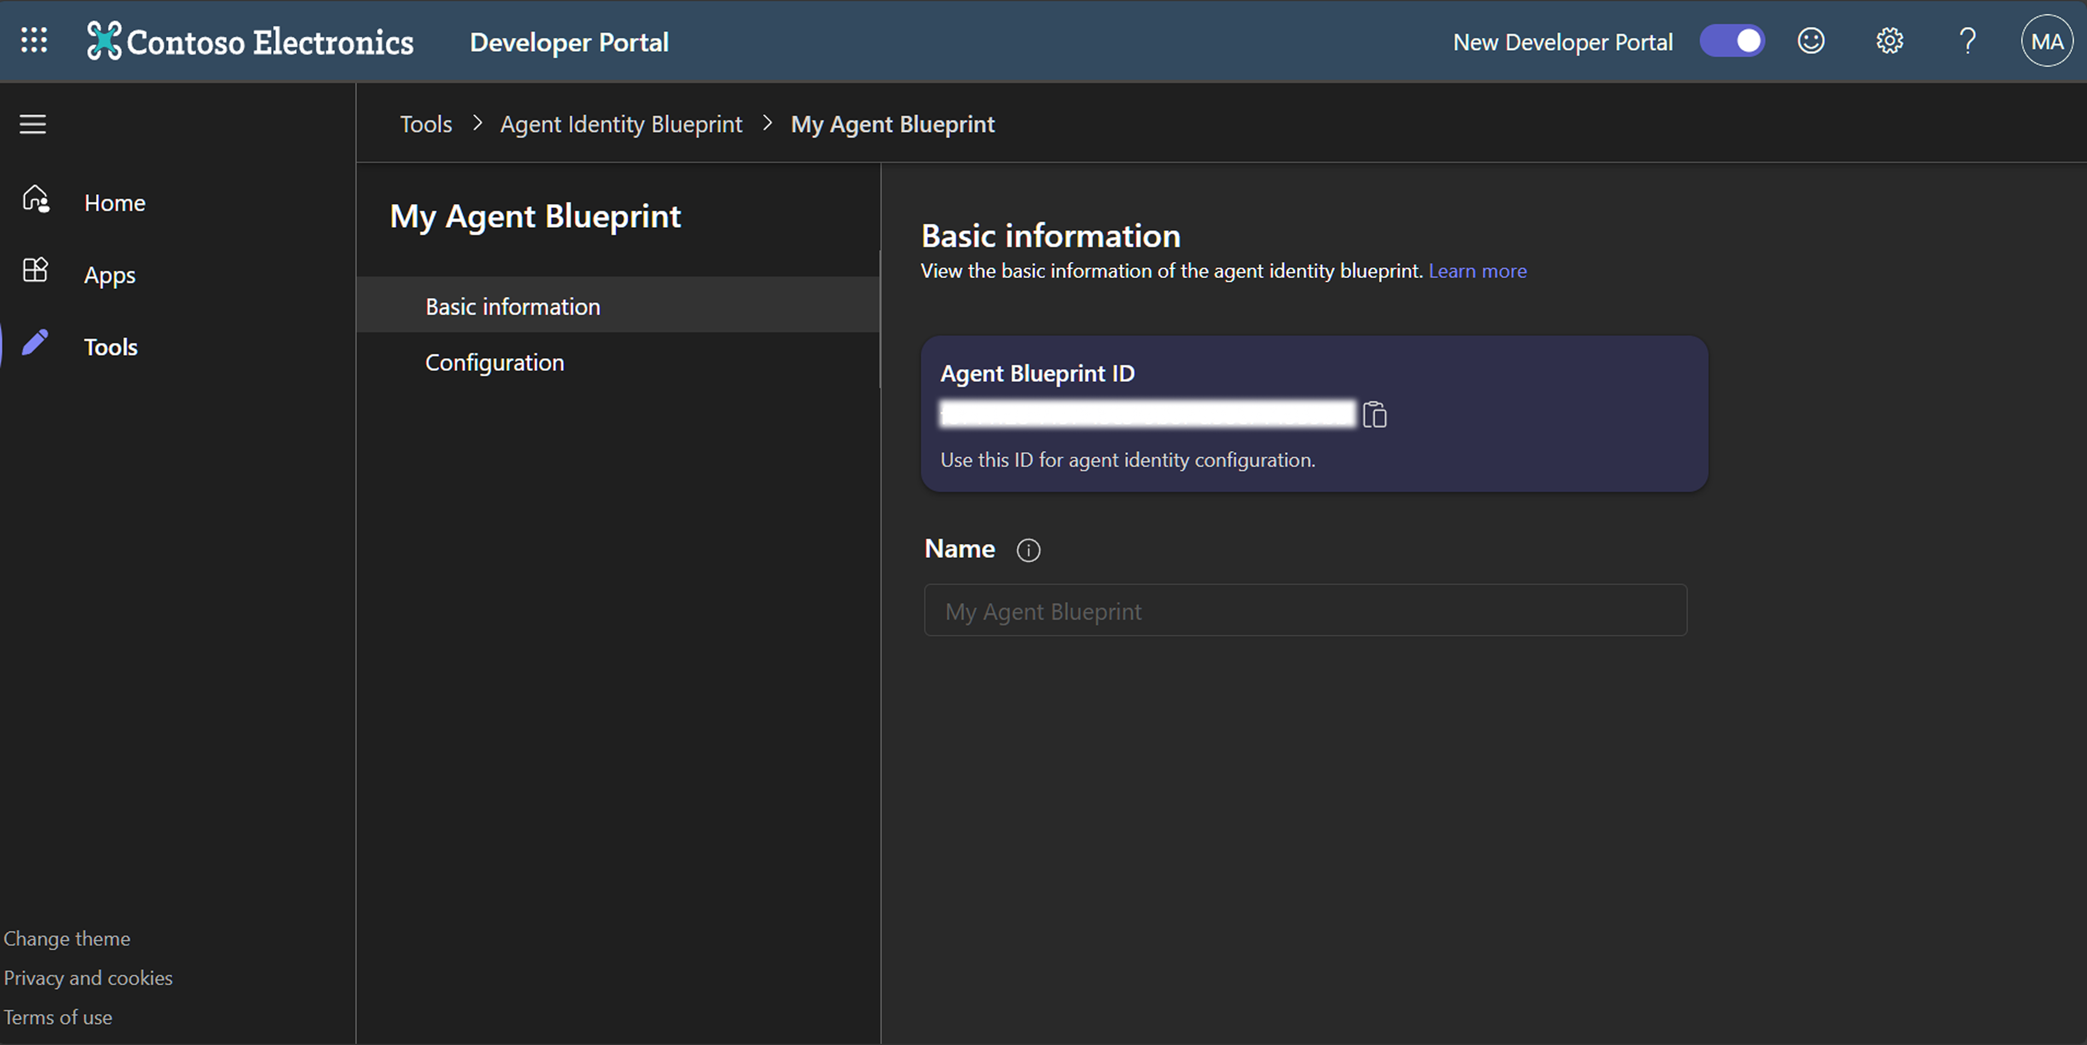The width and height of the screenshot is (2087, 1045).
Task: Open Apps in the sidebar
Action: tap(109, 275)
